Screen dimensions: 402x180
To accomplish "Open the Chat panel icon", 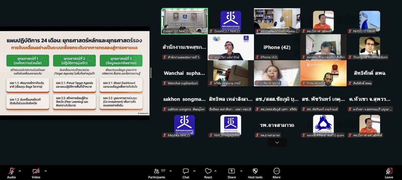I will click(x=186, y=171).
